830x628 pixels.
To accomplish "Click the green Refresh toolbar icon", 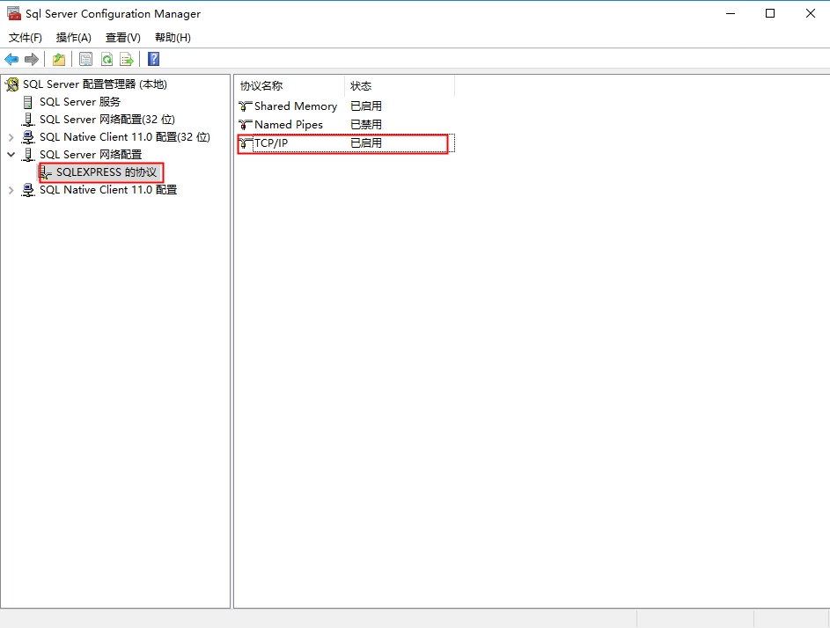I will 107,60.
